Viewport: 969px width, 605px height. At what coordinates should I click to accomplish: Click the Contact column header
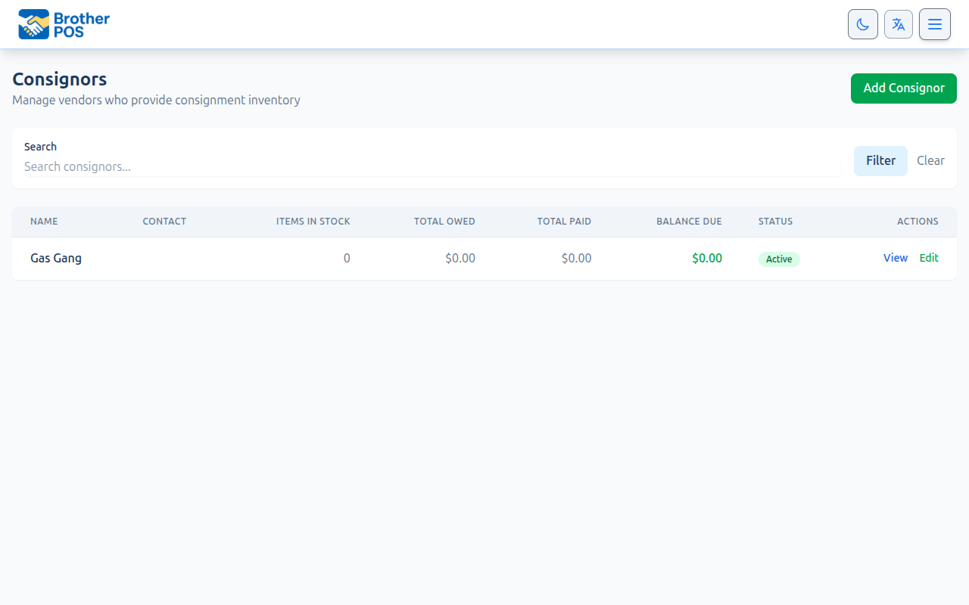[x=164, y=222]
